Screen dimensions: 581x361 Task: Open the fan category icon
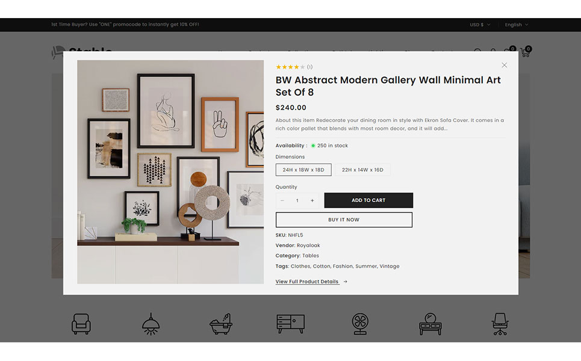tap(360, 324)
